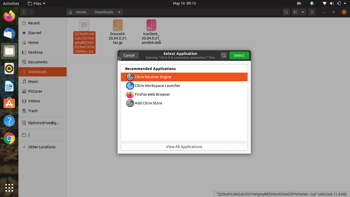This screenshot has width=350, height=197.
Task: Open the Files app menu in top bar
Action: click(36, 3)
